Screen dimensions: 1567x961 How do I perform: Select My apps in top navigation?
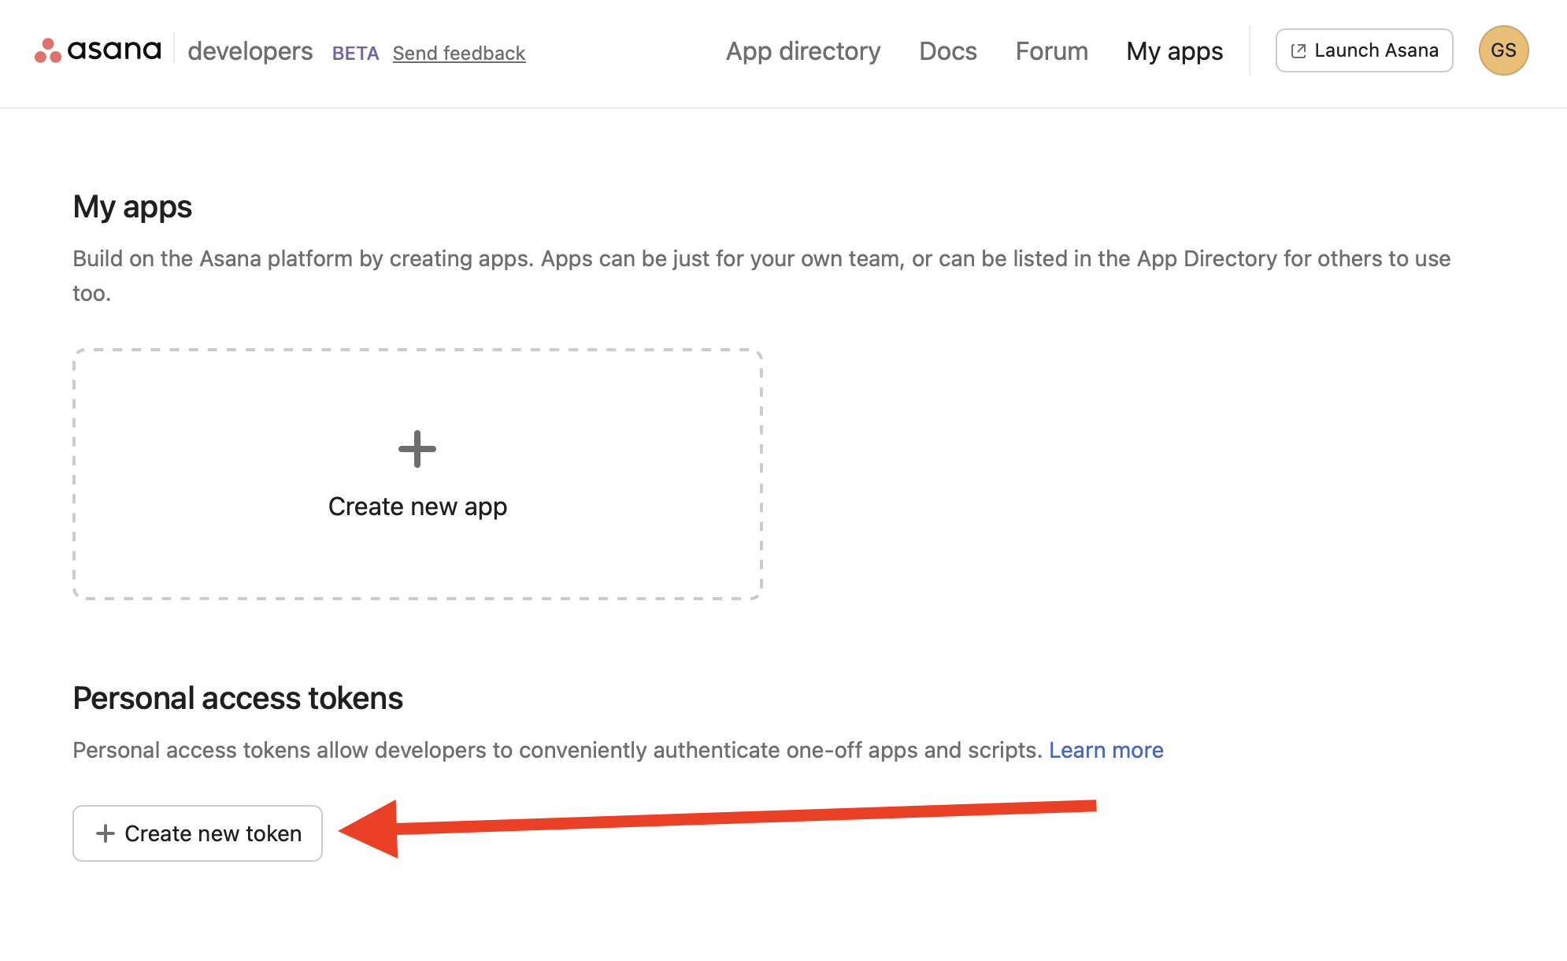point(1174,51)
